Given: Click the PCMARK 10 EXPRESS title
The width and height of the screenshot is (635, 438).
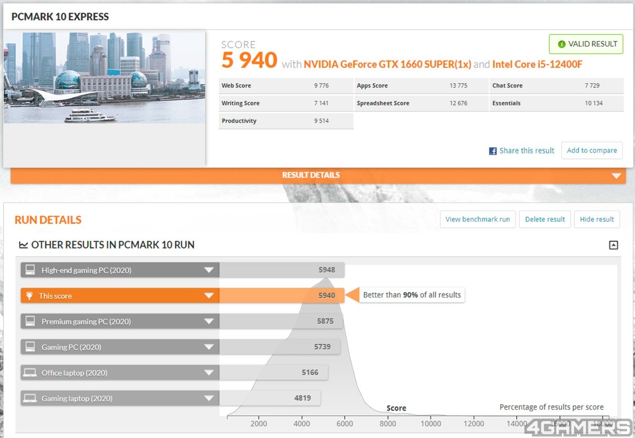Looking at the screenshot, I should click(x=60, y=16).
